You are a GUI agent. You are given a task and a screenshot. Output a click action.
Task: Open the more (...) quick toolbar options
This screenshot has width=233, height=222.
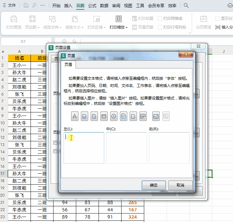click(x=43, y=6)
